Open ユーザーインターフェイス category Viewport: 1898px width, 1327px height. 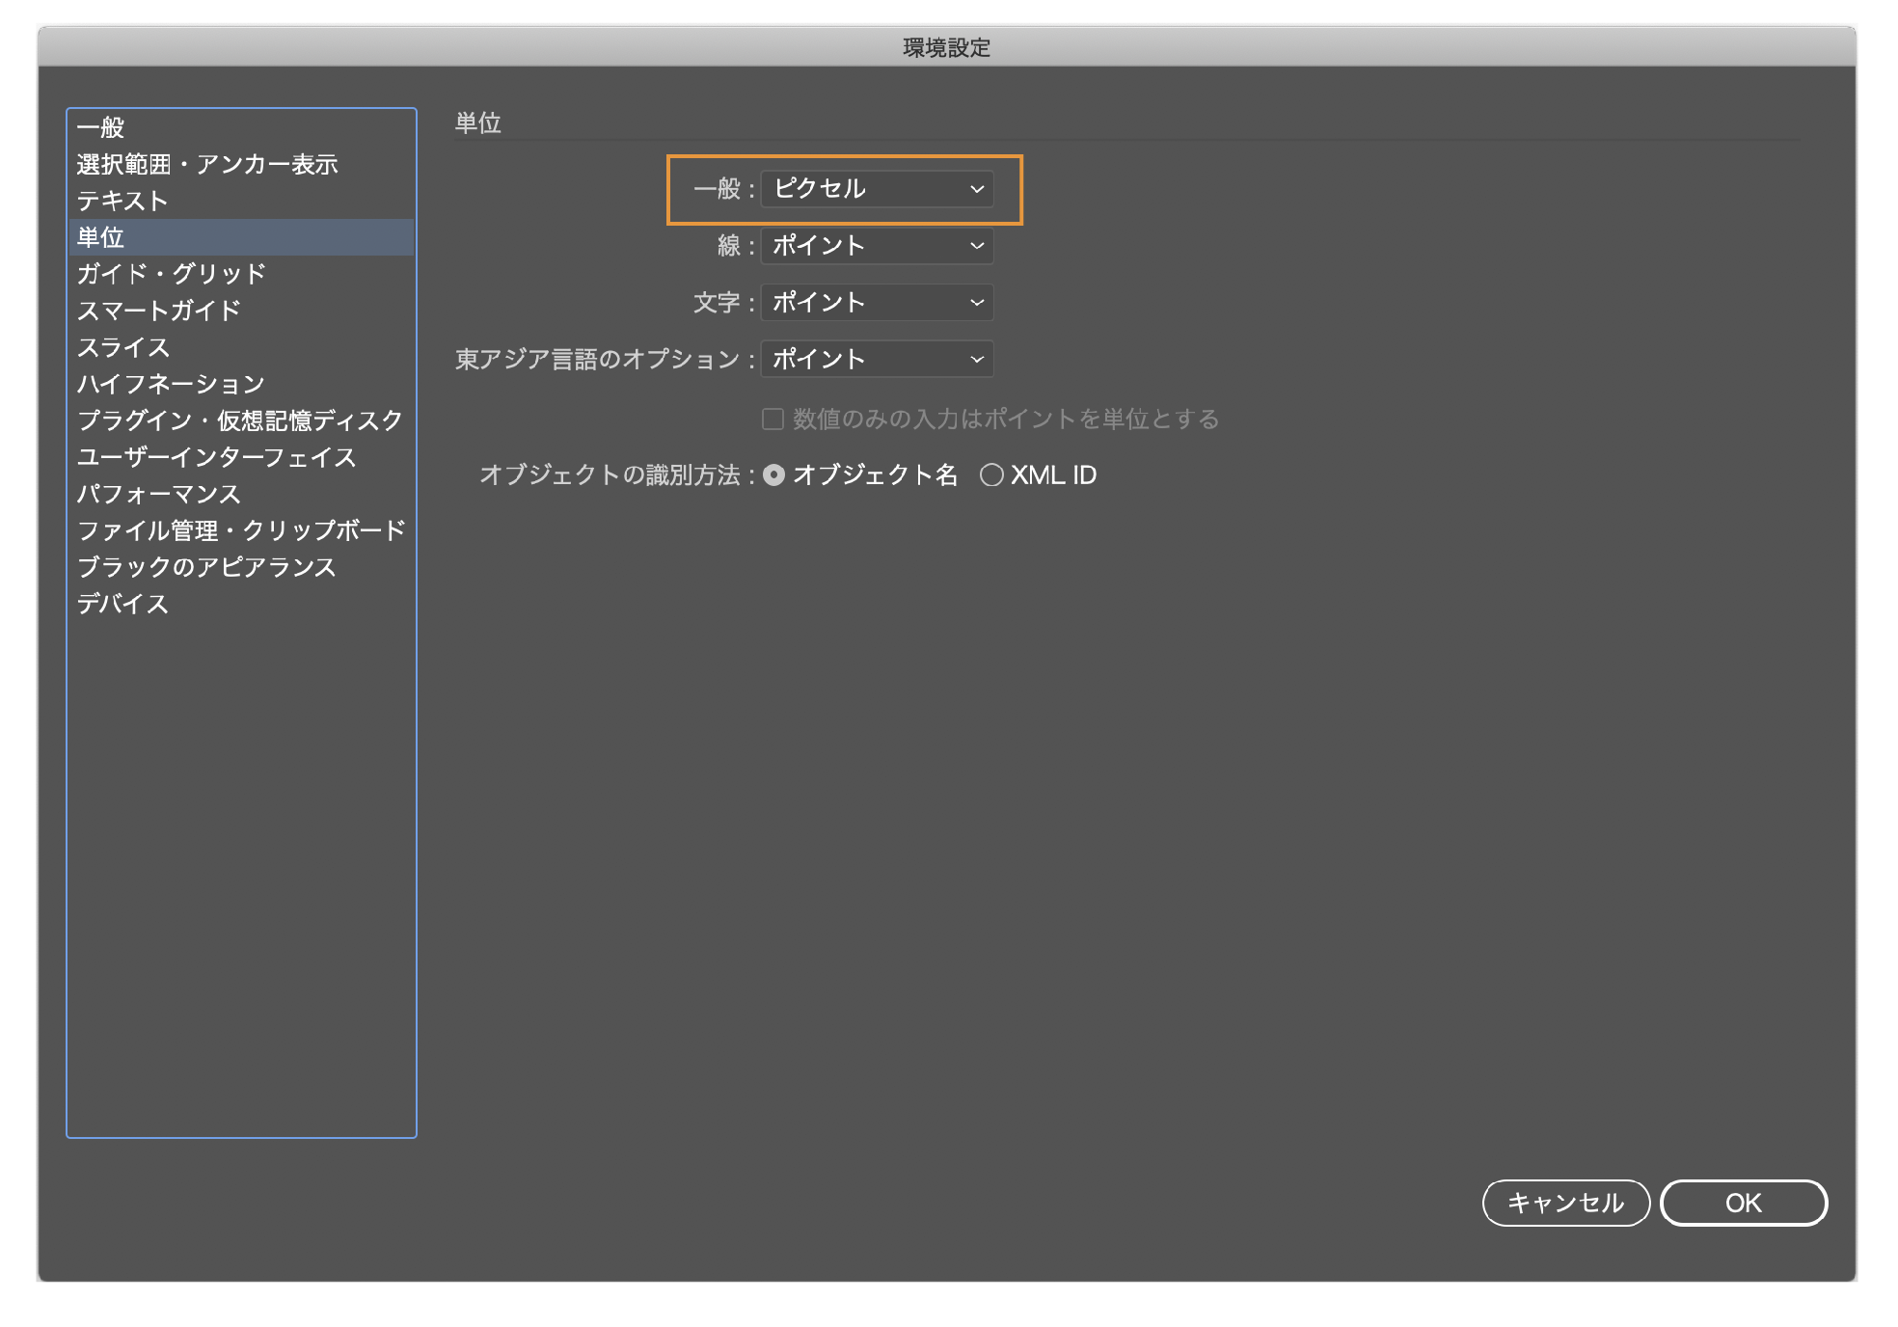[x=241, y=457]
